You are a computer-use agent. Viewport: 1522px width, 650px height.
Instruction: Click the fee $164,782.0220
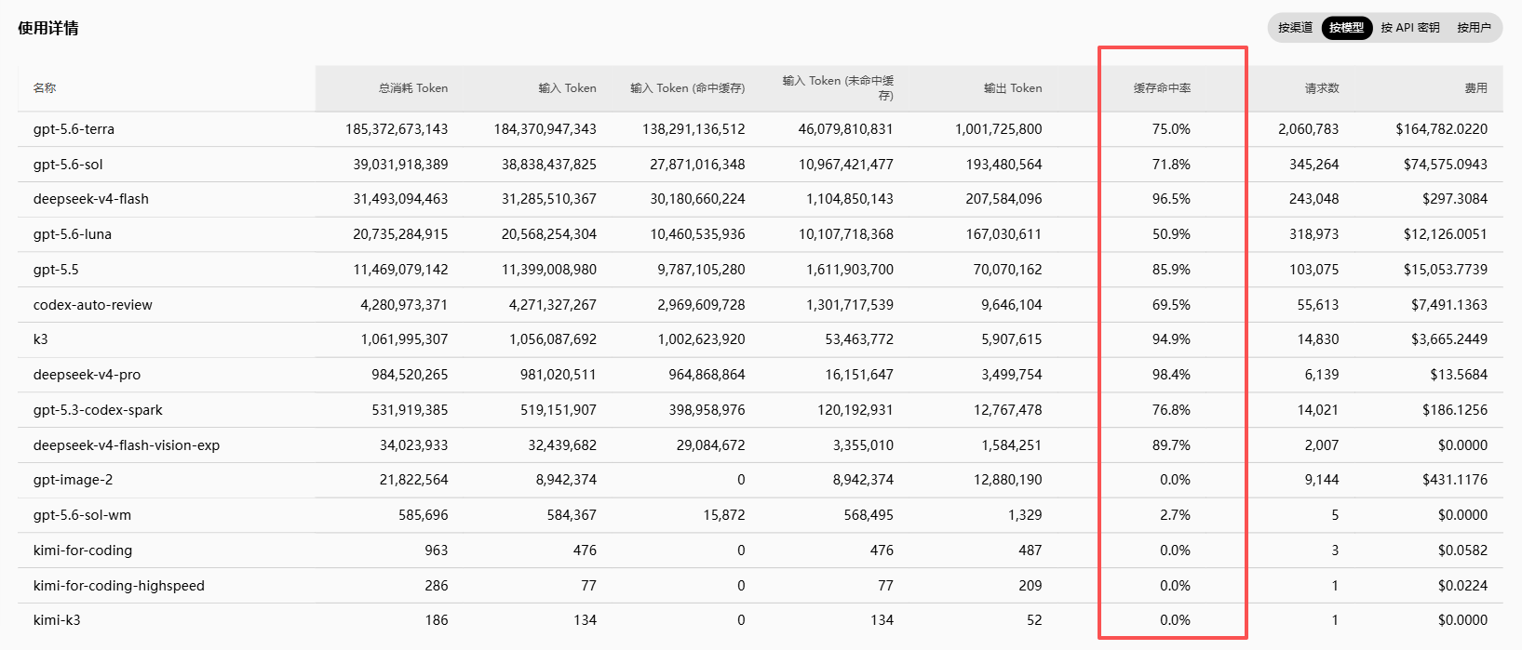(x=1442, y=129)
